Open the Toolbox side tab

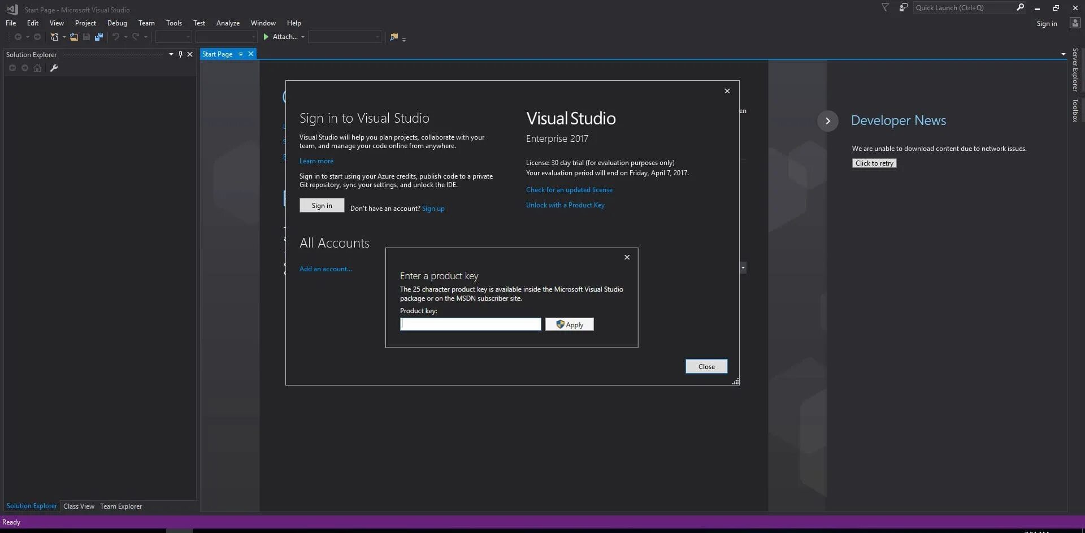[x=1075, y=110]
